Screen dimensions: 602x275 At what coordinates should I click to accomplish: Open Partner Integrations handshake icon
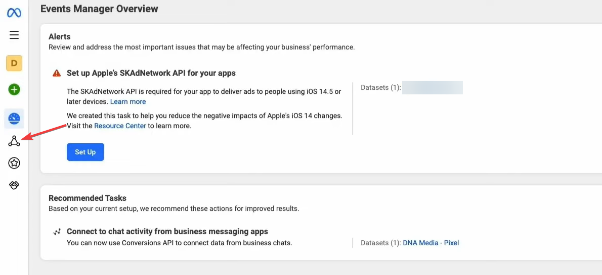coord(14,185)
